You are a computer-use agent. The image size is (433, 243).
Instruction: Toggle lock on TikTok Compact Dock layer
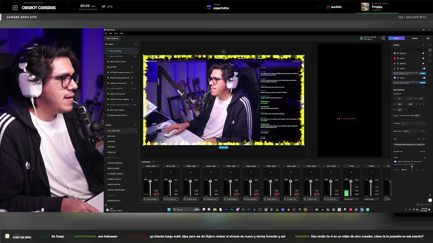pos(132,72)
